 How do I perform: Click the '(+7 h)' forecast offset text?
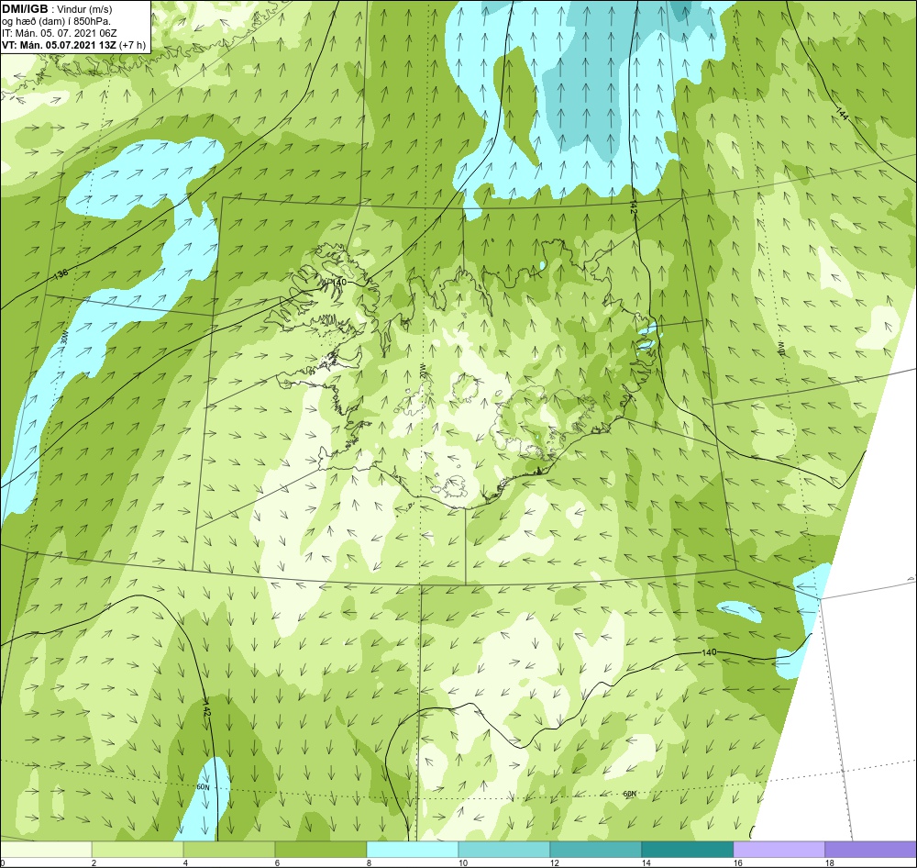132,45
